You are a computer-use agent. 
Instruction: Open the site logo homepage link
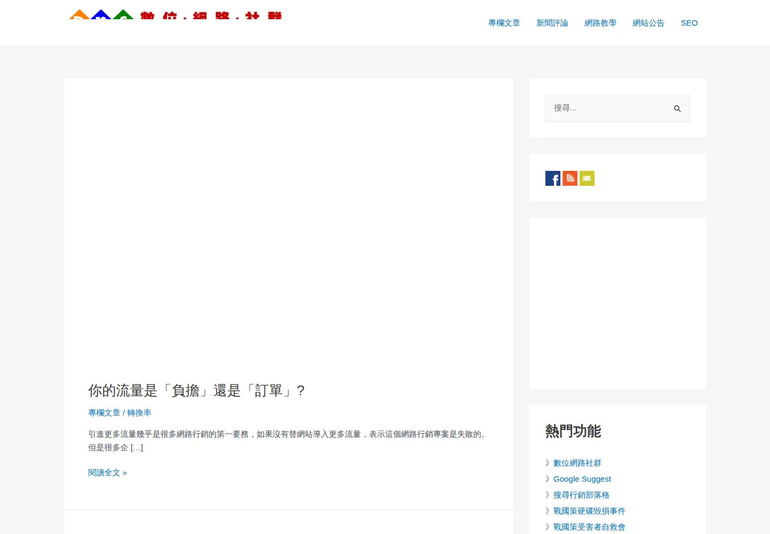(175, 14)
